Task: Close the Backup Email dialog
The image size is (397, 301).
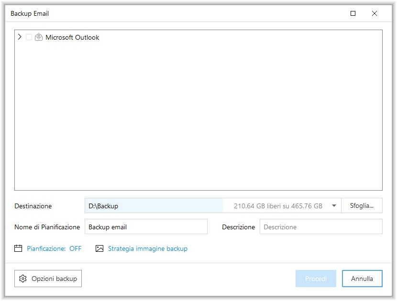Action: click(x=375, y=14)
